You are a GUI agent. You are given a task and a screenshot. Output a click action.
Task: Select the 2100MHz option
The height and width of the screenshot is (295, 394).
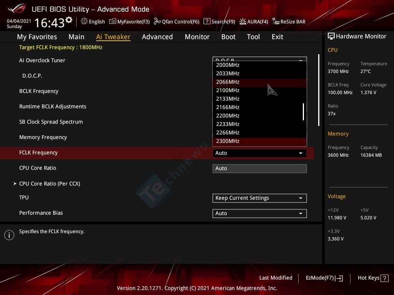(259, 90)
